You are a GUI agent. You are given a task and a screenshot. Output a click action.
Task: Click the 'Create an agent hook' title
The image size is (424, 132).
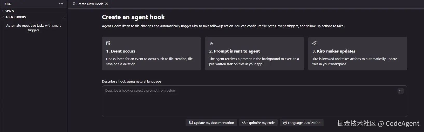pos(133,17)
